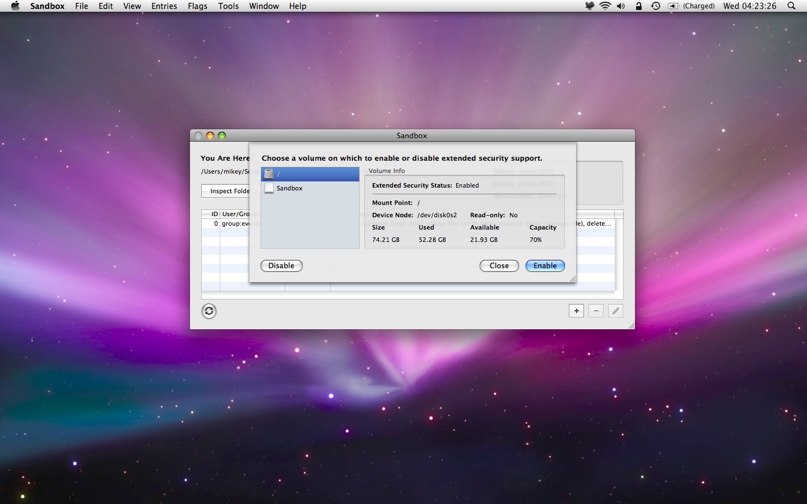Click the volume speaker icon
The image size is (807, 504).
(621, 6)
